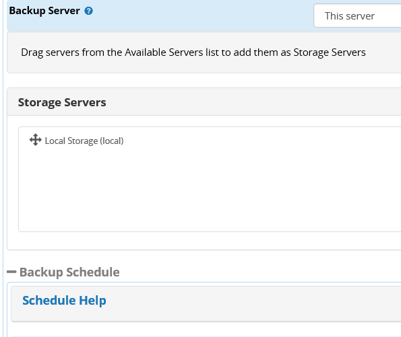Click the Backup Schedule section heading

[x=69, y=272]
